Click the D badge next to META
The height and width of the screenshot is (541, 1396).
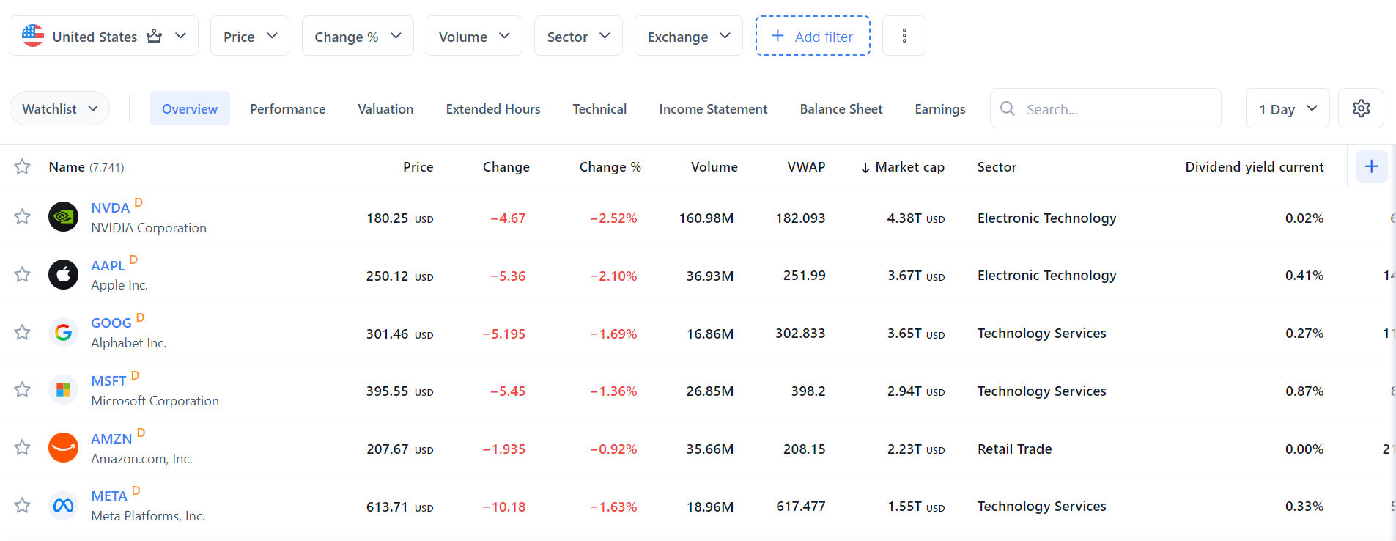pos(136,490)
